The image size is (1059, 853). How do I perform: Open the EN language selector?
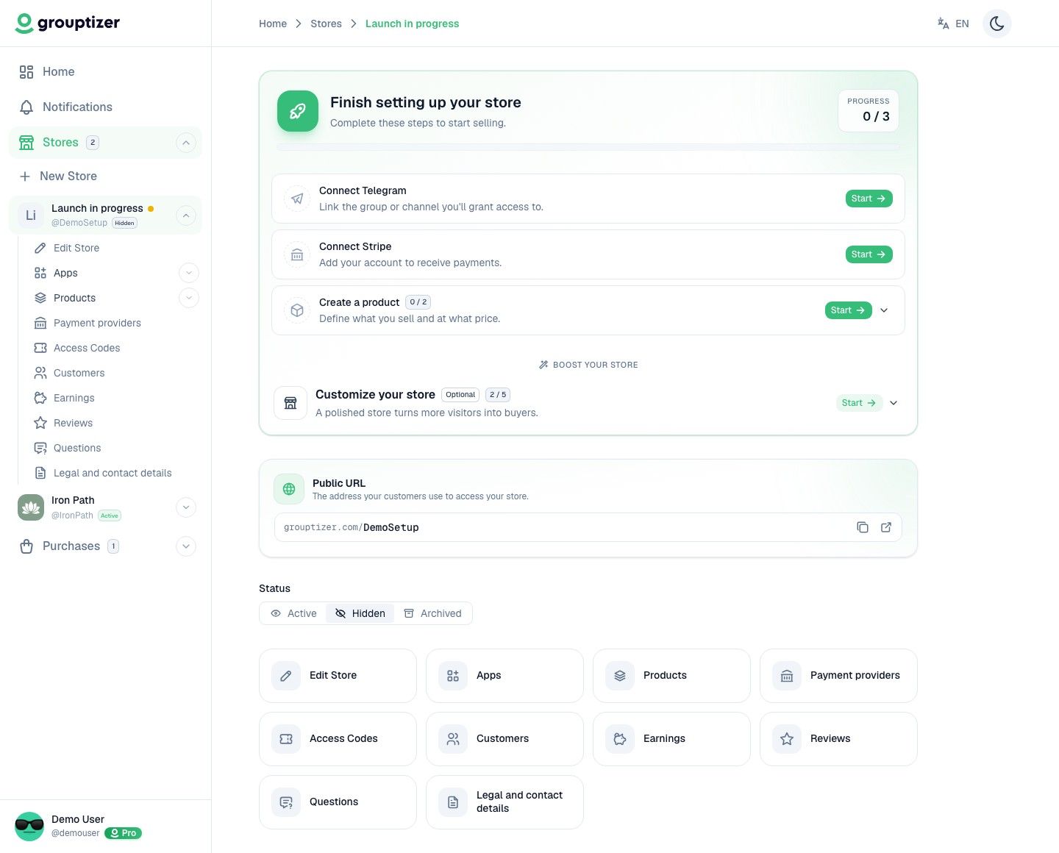(953, 24)
